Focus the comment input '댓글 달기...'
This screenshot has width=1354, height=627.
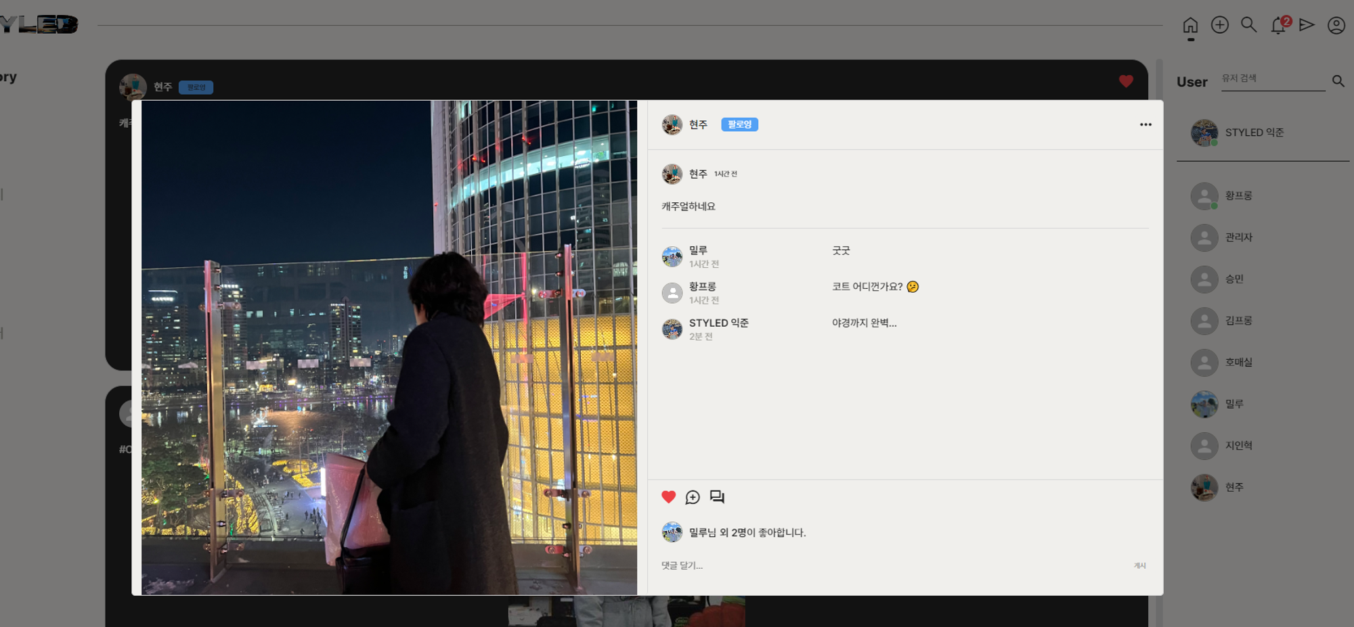tap(894, 565)
